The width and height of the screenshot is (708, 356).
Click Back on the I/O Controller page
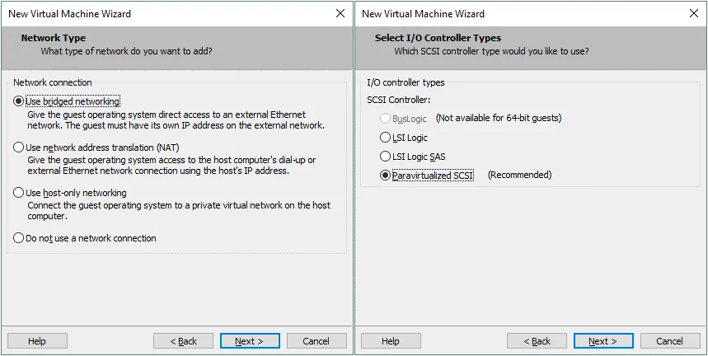click(537, 341)
